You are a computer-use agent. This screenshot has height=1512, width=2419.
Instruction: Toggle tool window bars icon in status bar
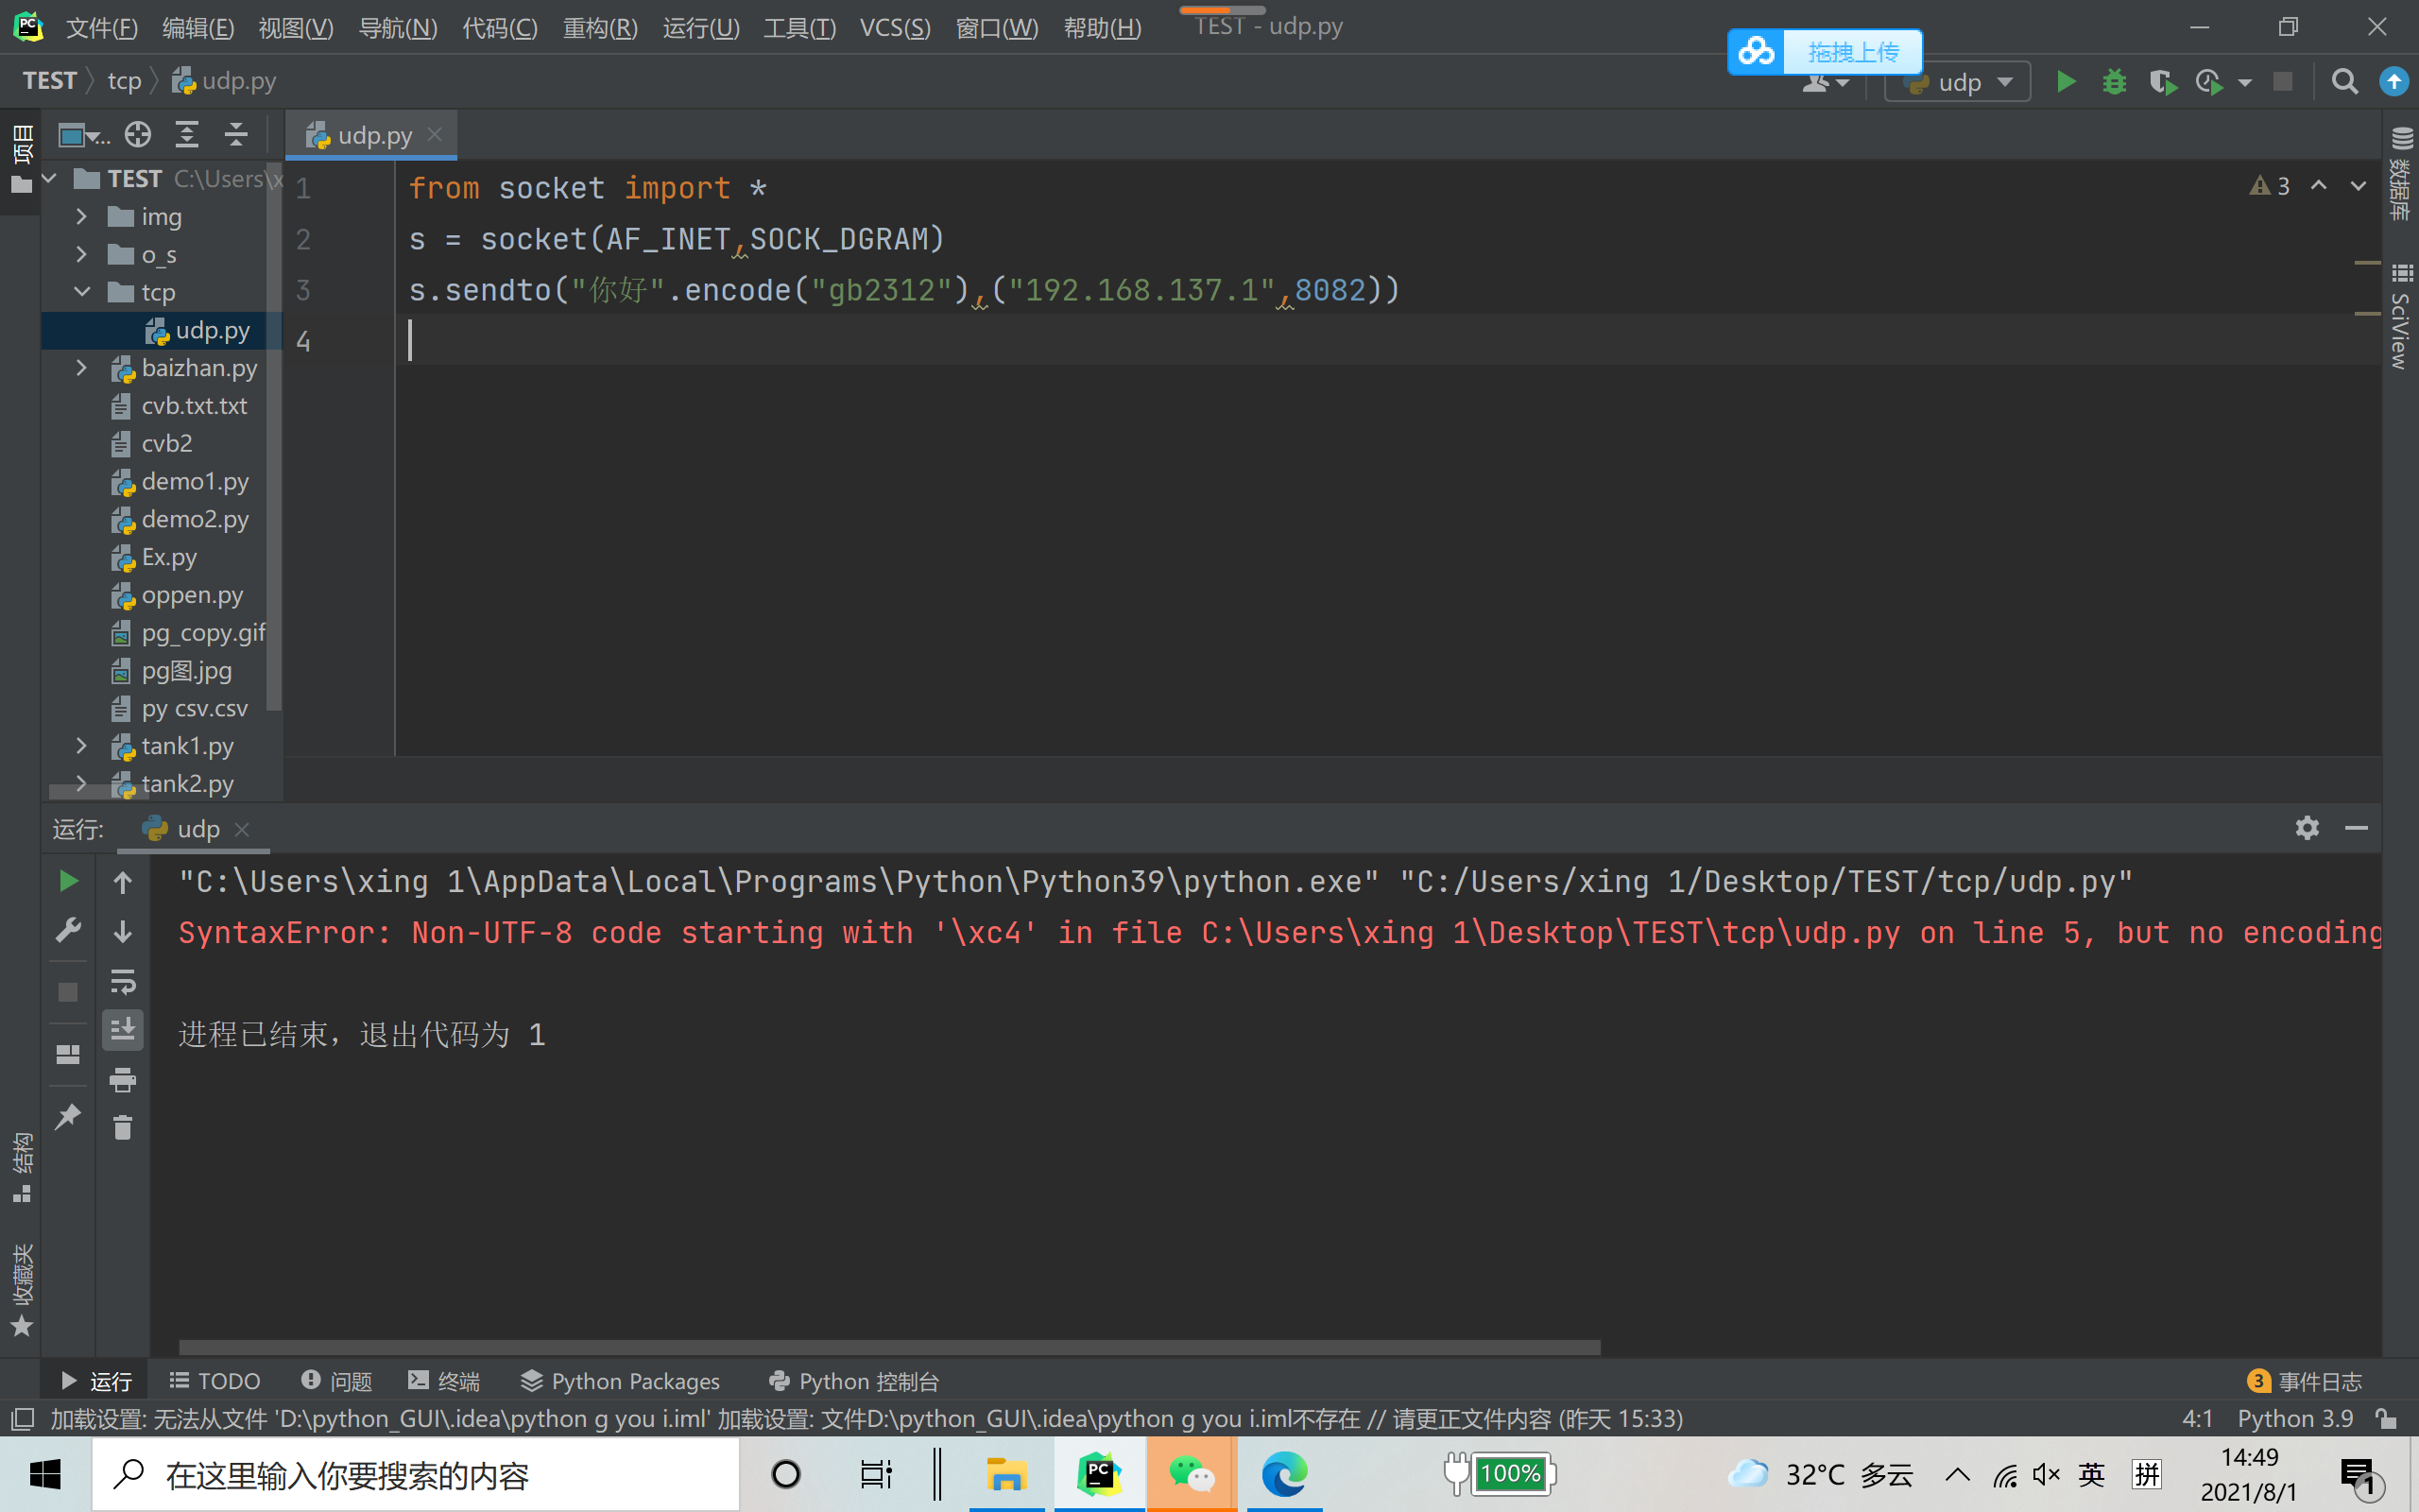pos(22,1418)
